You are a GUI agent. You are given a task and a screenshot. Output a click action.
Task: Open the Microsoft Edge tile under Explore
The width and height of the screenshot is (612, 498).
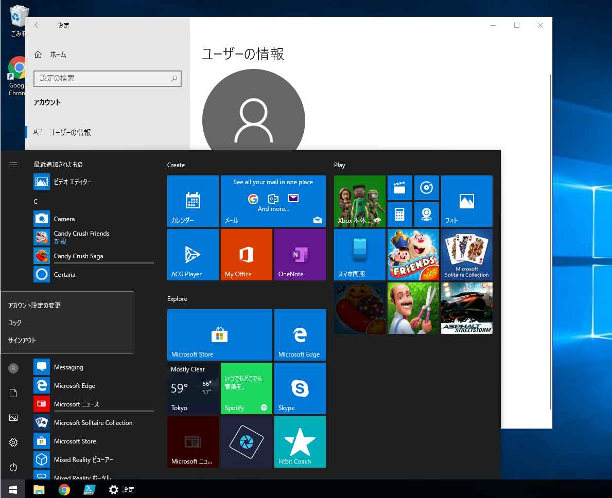(x=300, y=335)
